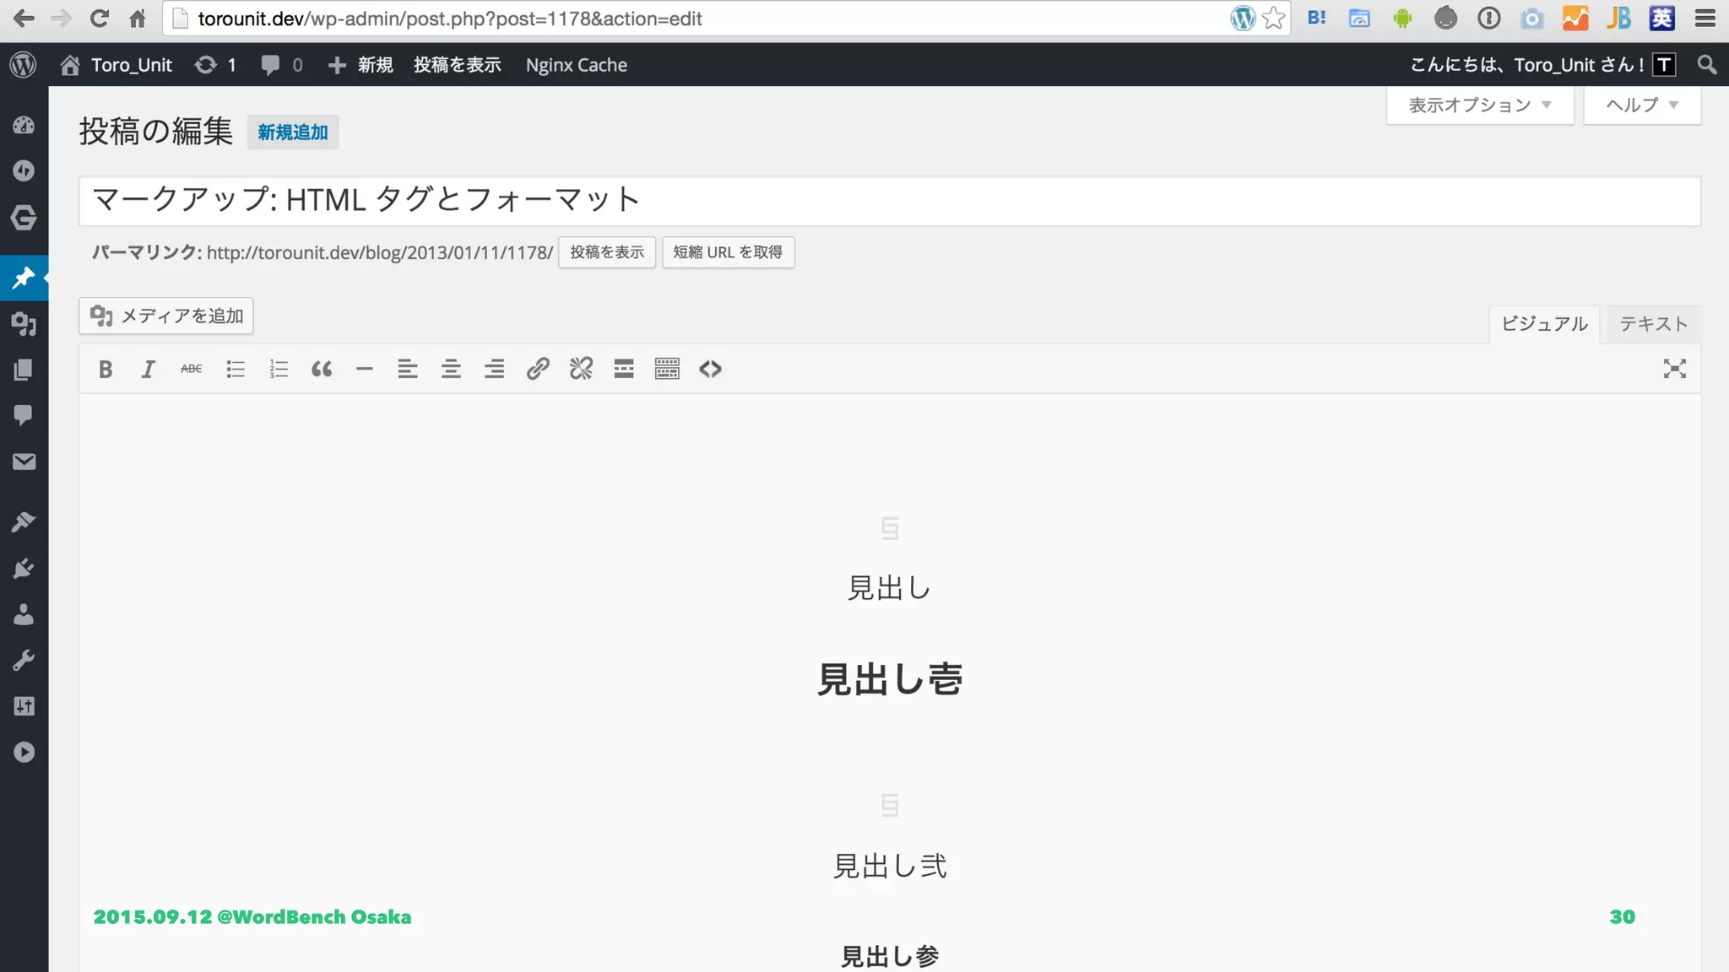
Task: Toggle center text alignment
Action: [451, 369]
